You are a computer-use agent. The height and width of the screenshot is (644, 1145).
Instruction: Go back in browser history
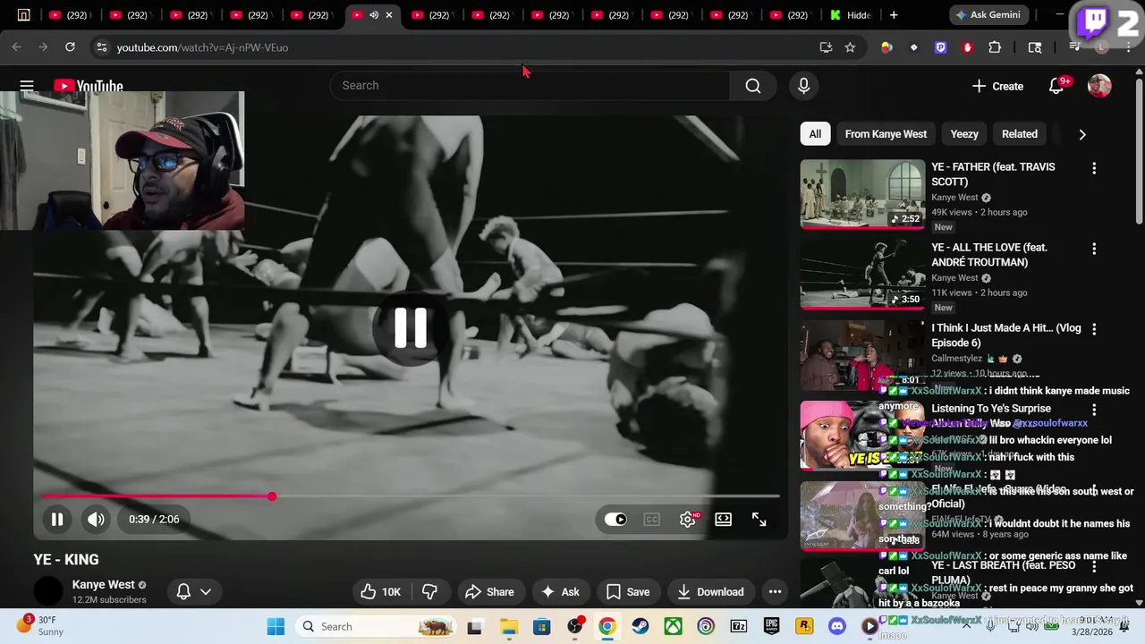(x=16, y=47)
